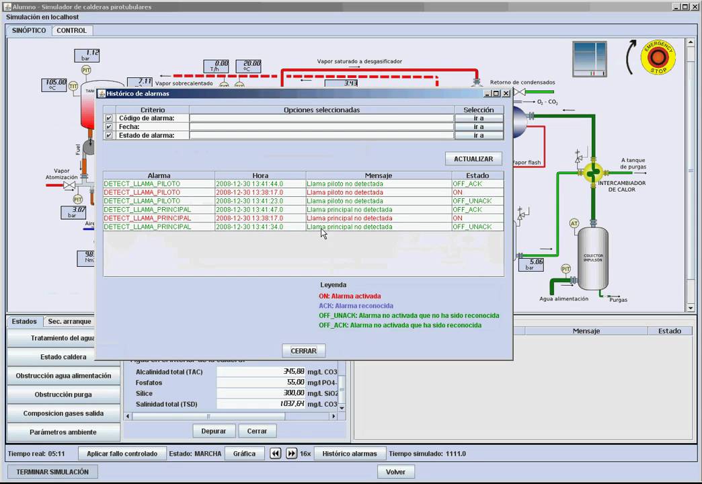Image resolution: width=702 pixels, height=484 pixels.
Task: Click the PIT sensor near 3.07 bar
Action: click(78, 199)
